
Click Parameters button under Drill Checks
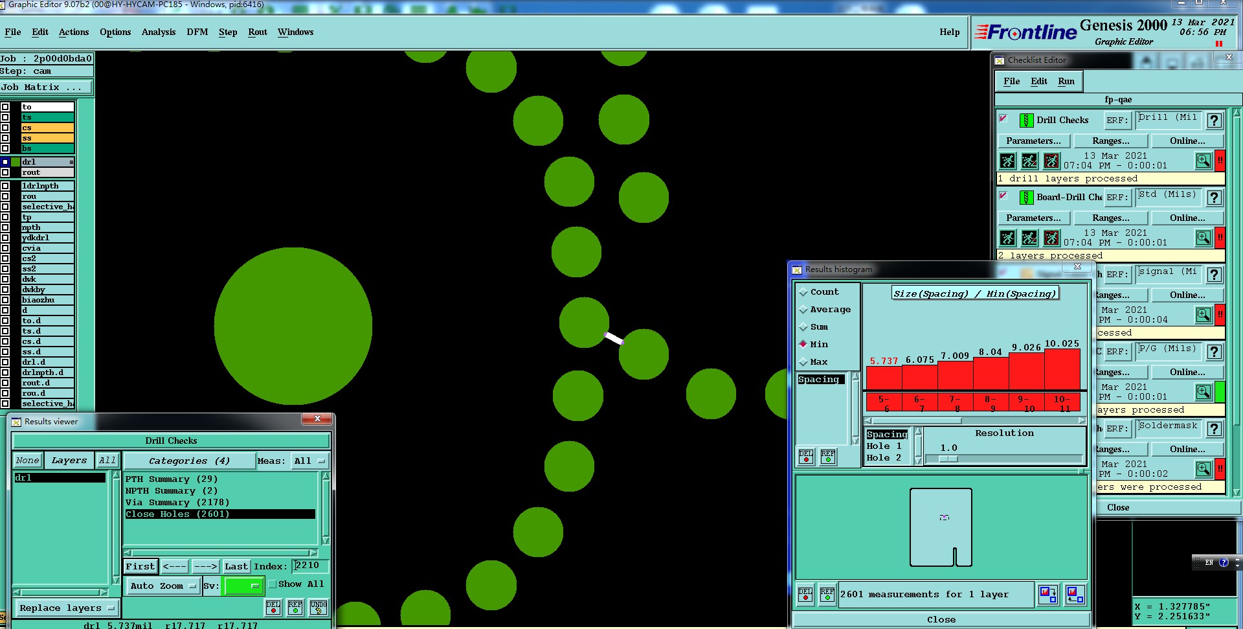(1033, 141)
